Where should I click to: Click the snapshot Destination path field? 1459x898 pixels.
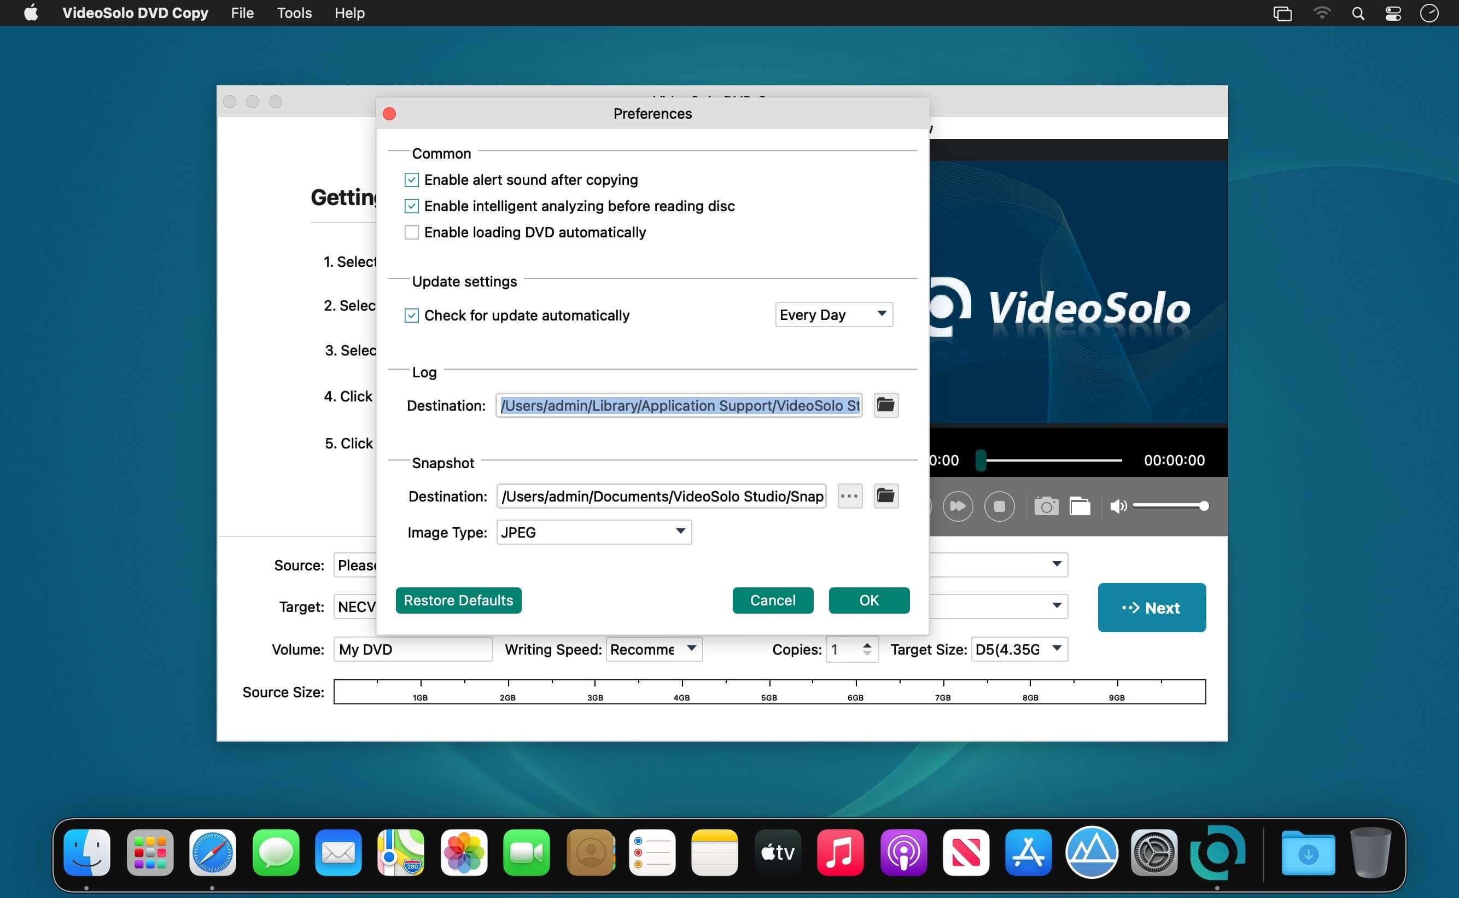tap(661, 496)
